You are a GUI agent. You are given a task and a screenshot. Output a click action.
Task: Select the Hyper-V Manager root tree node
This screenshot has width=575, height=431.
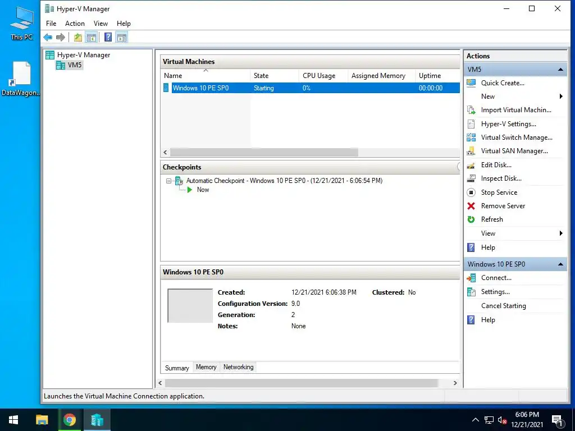pyautogui.click(x=77, y=55)
